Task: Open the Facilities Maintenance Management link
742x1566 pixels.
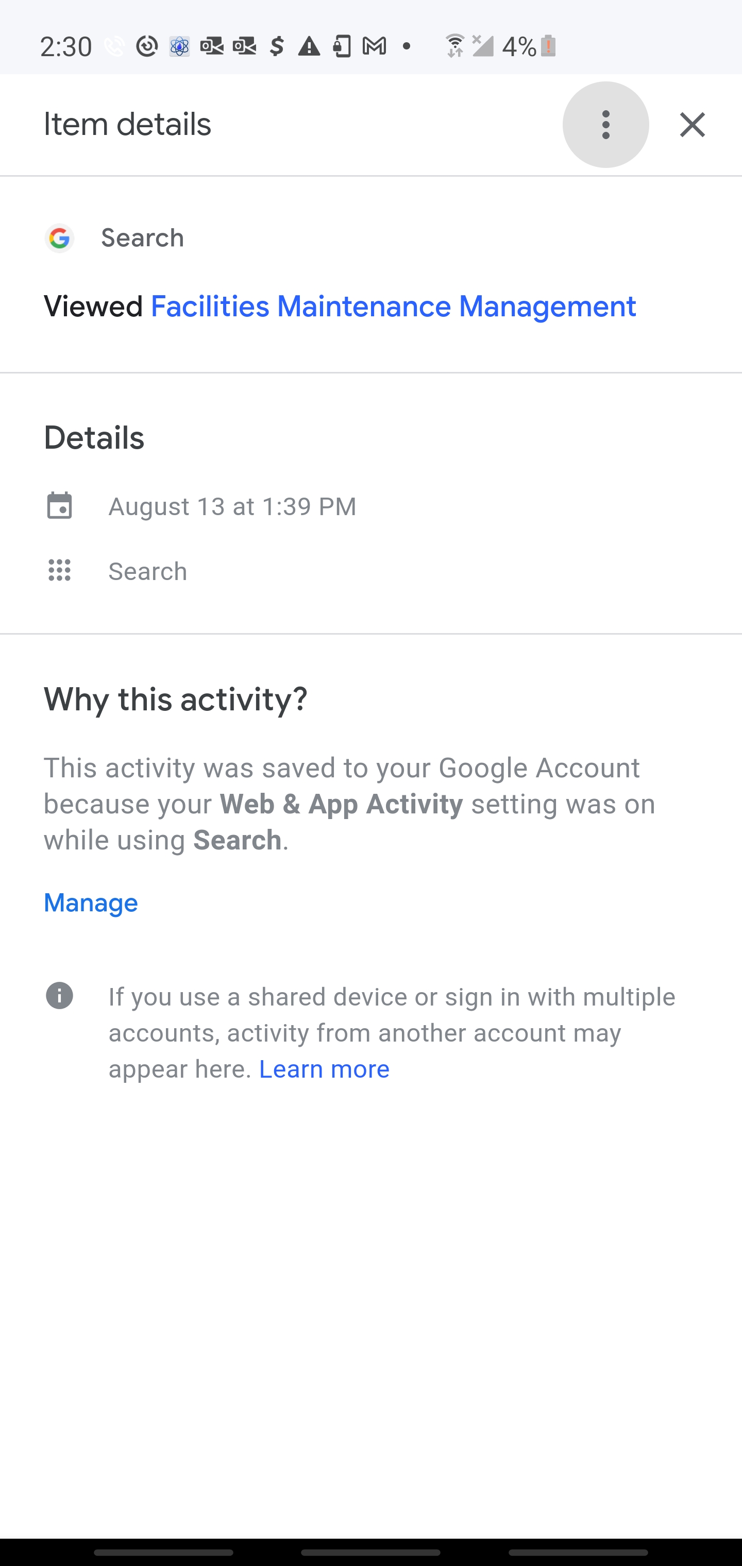Action: pos(393,307)
